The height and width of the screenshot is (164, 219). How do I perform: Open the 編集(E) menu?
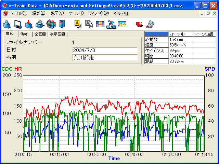click(38, 13)
